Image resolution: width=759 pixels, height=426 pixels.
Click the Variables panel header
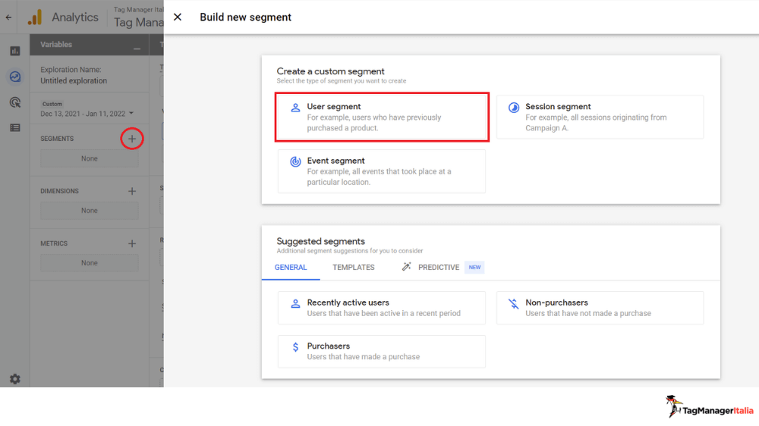90,45
